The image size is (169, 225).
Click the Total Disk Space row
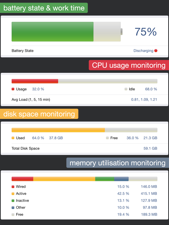(84, 148)
